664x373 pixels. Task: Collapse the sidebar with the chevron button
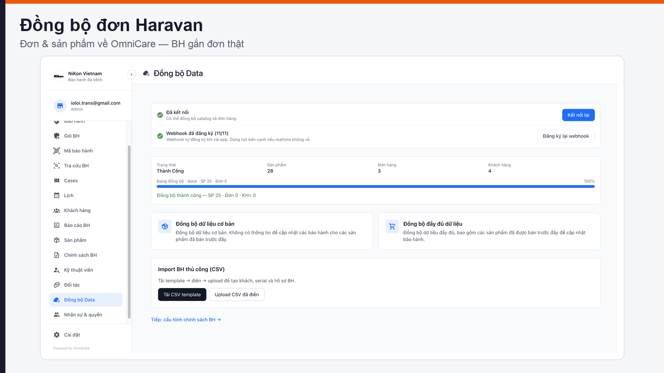[x=132, y=75]
